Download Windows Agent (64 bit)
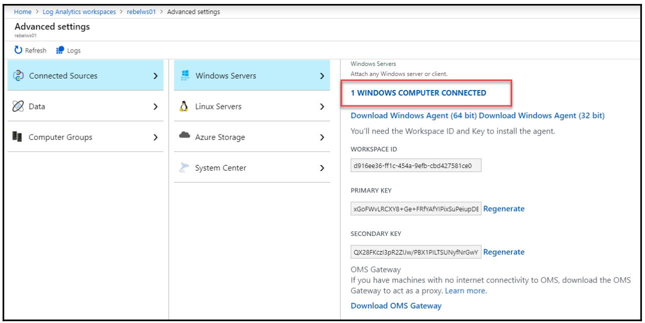Image resolution: width=645 pixels, height=323 pixels. 414,115
